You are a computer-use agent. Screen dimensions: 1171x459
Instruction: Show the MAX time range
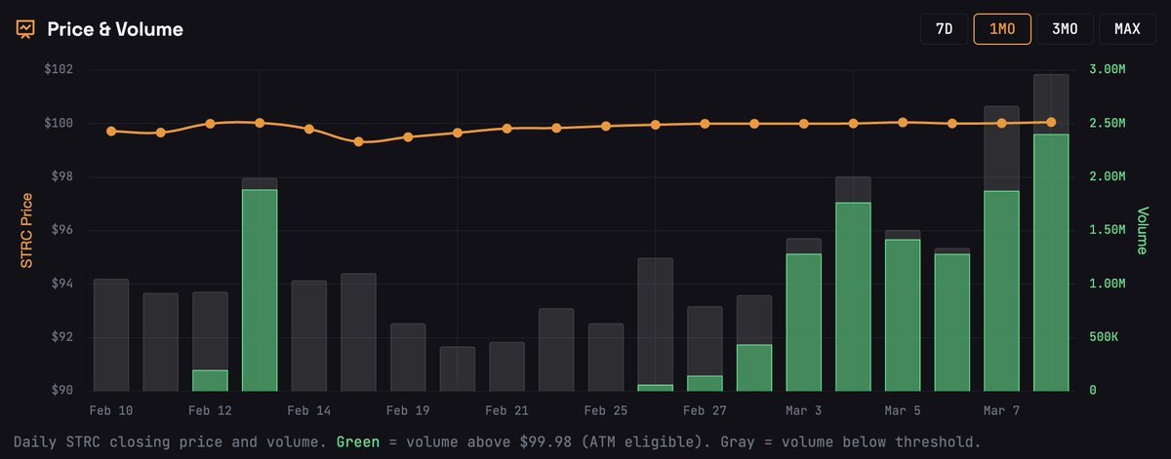(1127, 29)
